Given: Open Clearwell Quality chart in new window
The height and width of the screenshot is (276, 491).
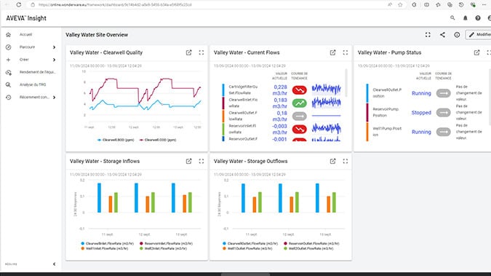Looking at the screenshot, I should 188,52.
